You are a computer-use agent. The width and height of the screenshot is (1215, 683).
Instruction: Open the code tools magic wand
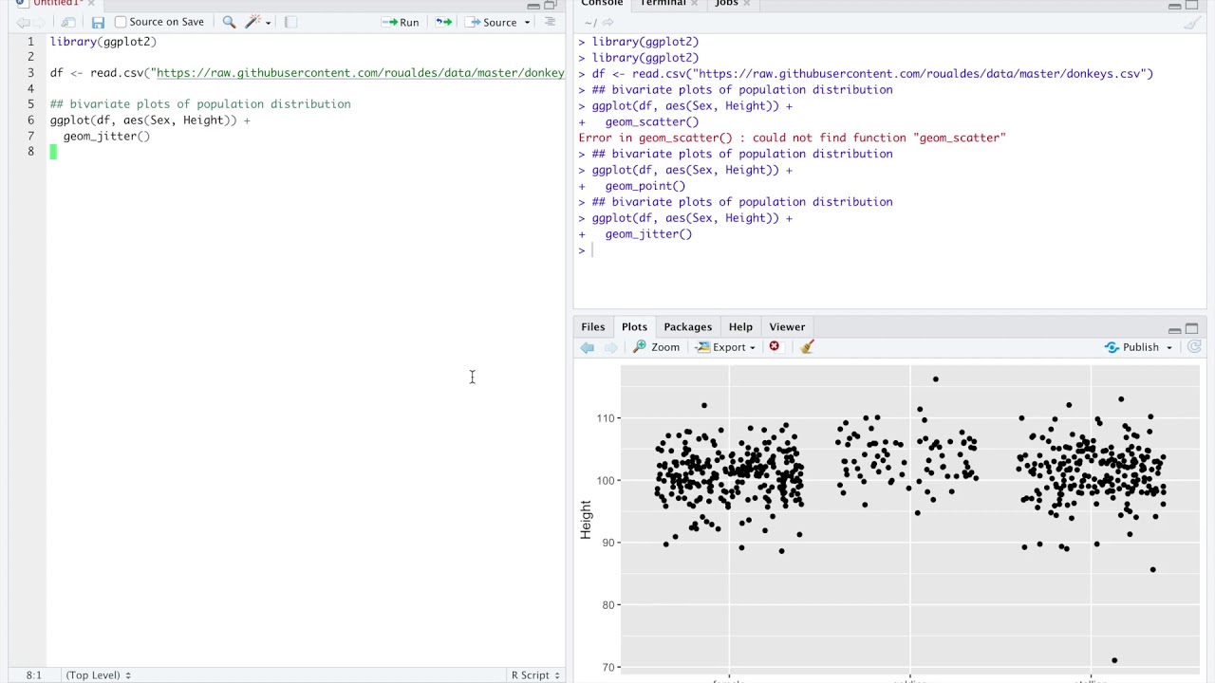click(x=252, y=22)
